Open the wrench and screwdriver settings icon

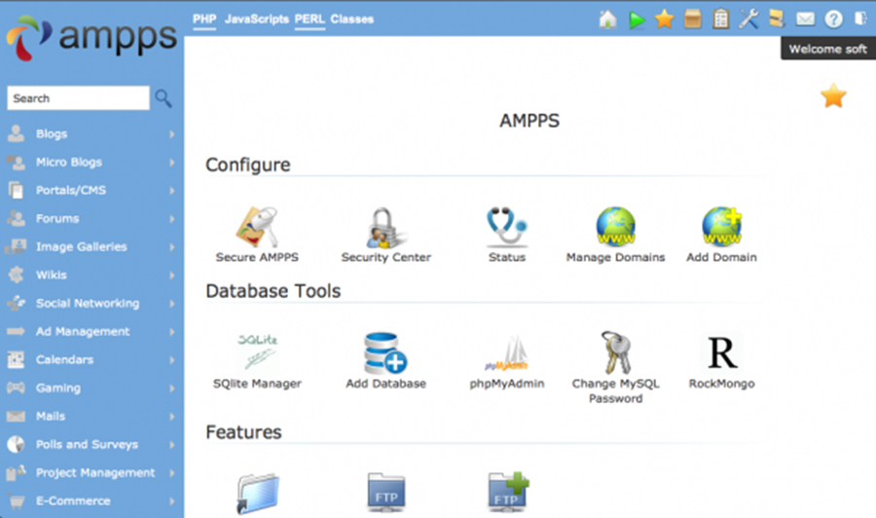(748, 19)
